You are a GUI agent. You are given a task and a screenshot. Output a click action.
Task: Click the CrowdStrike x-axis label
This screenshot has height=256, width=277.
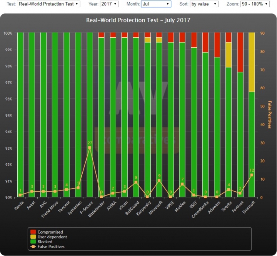pyautogui.click(x=200, y=209)
